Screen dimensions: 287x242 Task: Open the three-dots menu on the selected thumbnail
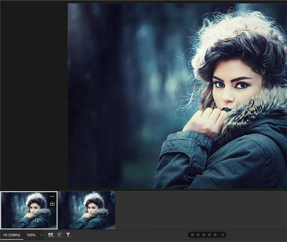pos(52,196)
